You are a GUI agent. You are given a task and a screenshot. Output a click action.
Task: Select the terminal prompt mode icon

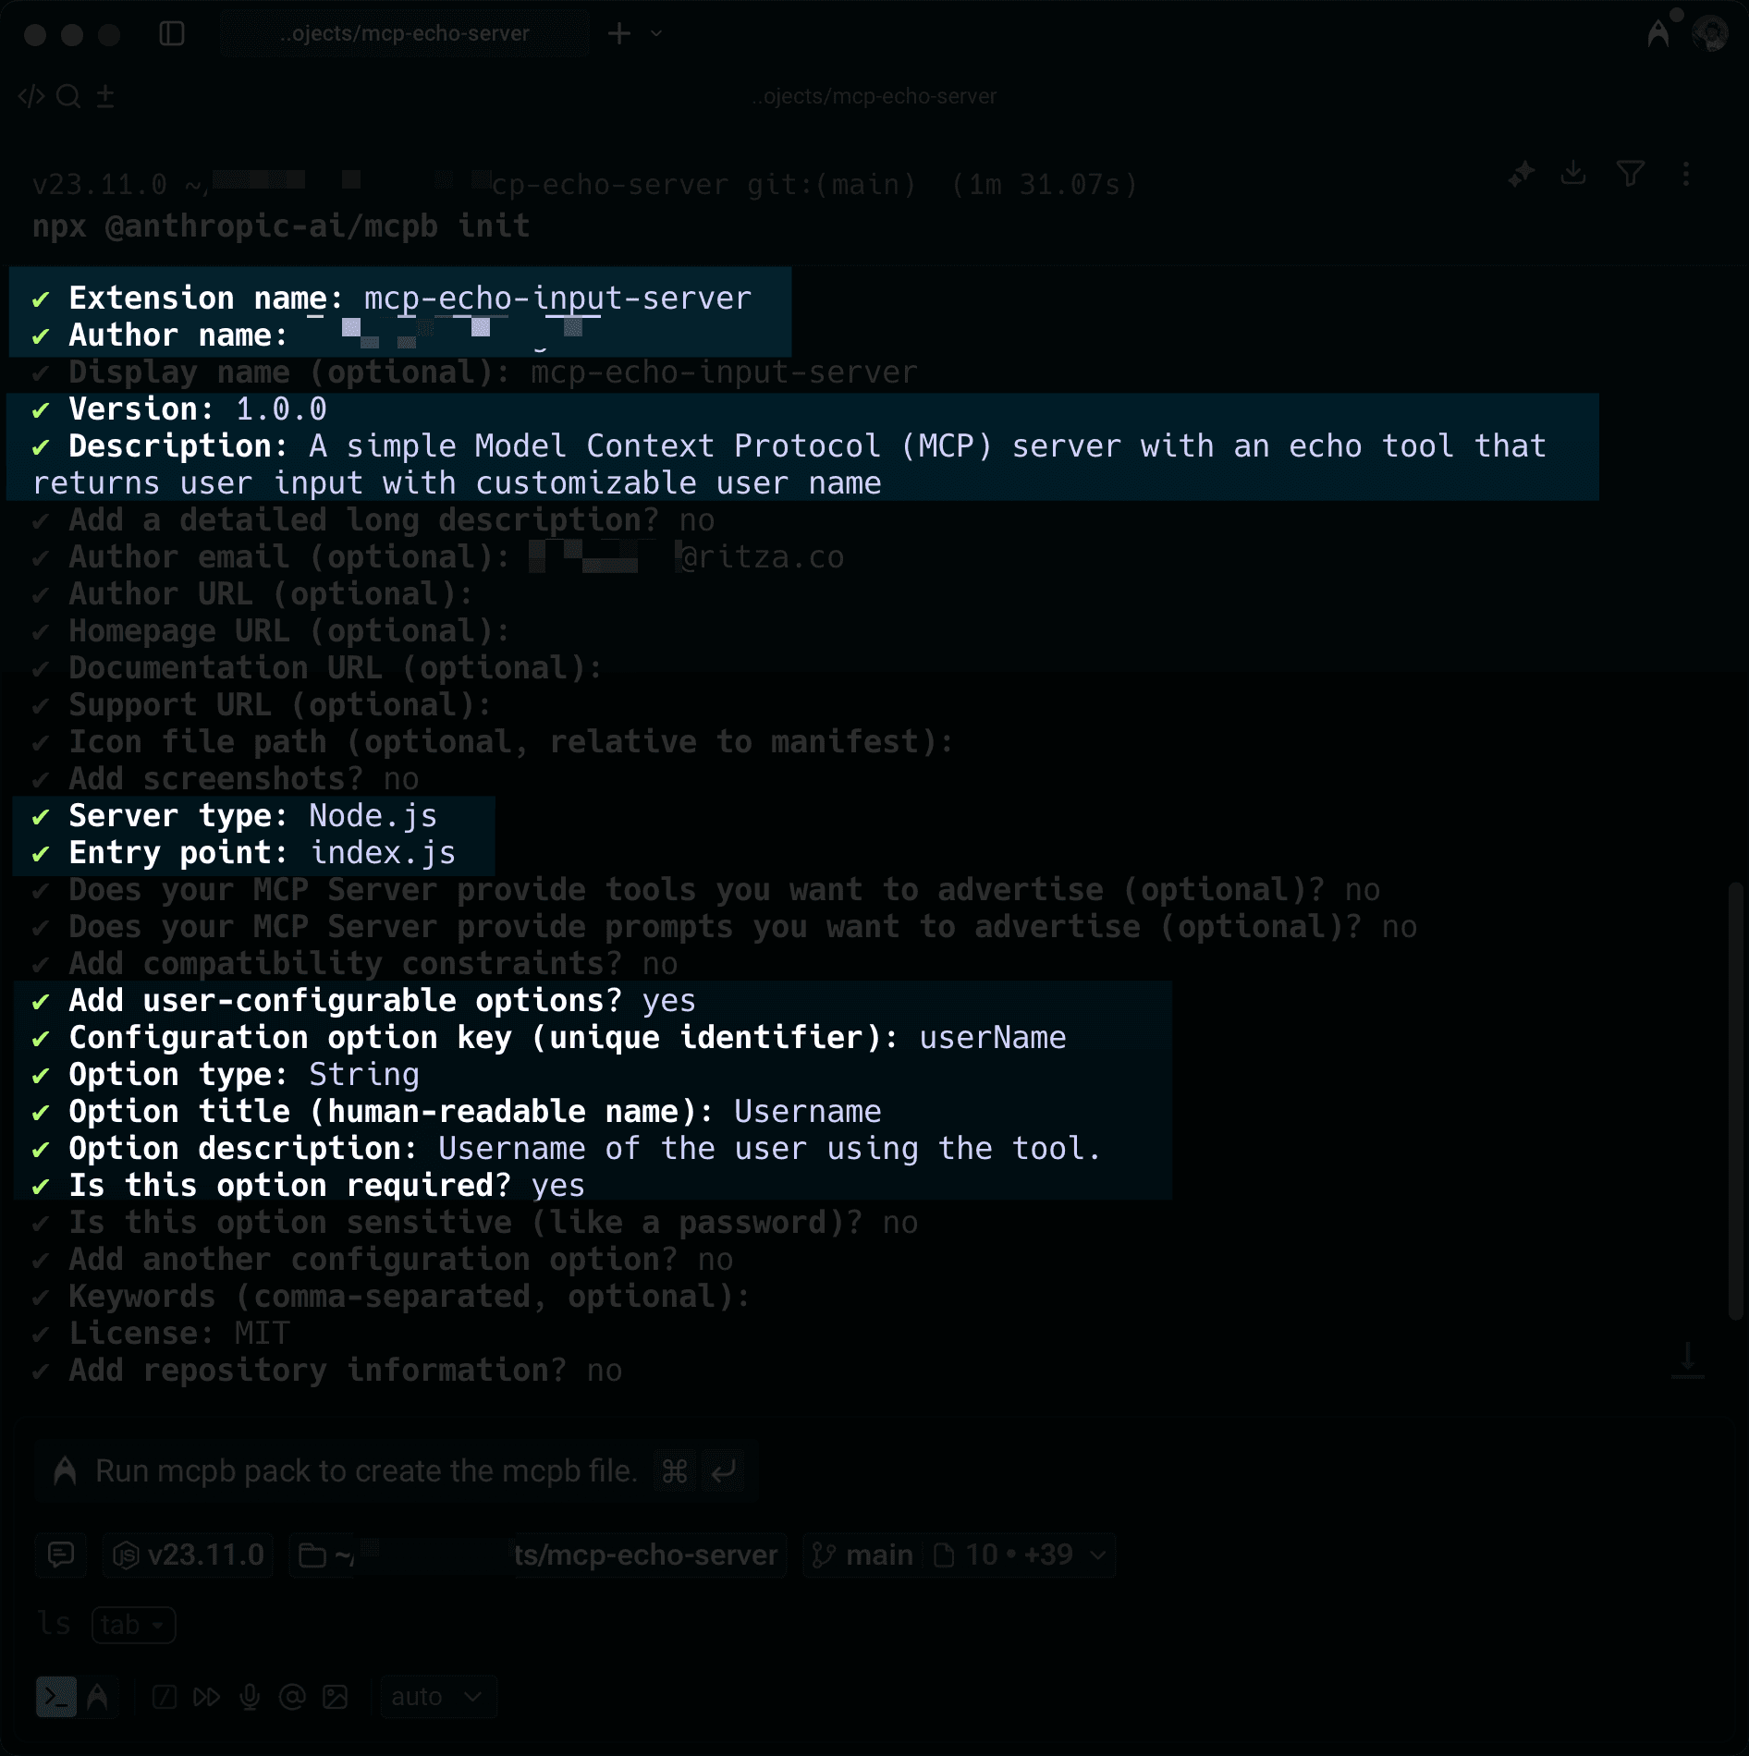click(x=57, y=1696)
